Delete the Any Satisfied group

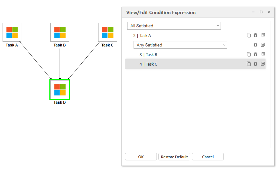255,45
